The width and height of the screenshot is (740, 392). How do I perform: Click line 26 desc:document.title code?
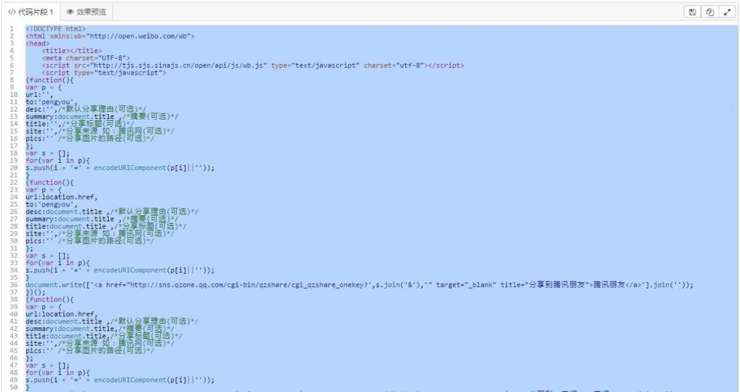(x=112, y=211)
